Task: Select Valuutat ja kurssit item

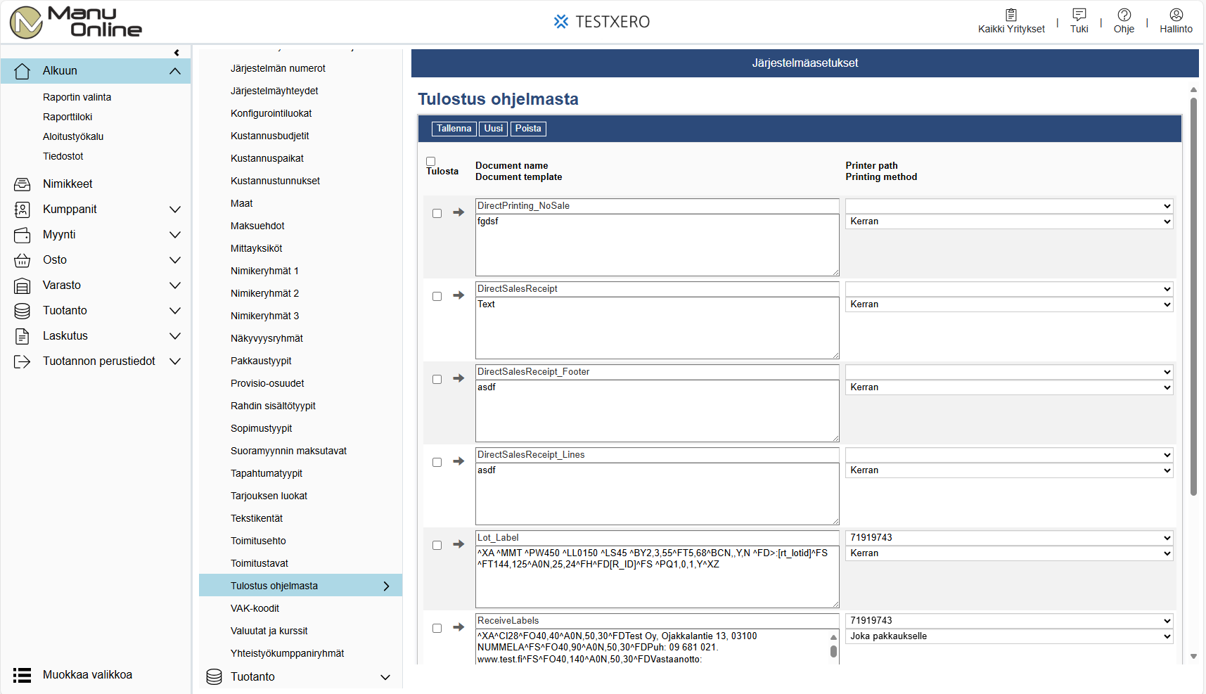Action: pyautogui.click(x=269, y=631)
